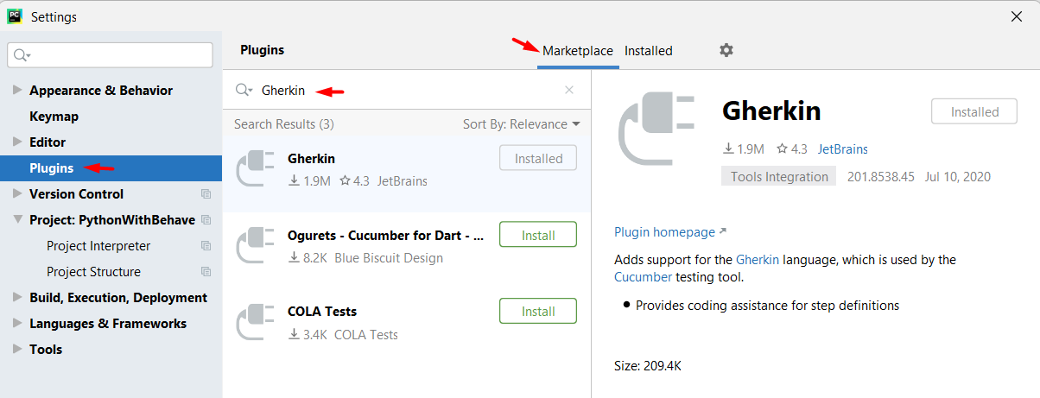Click the PyCharm icon in title bar

point(15,16)
